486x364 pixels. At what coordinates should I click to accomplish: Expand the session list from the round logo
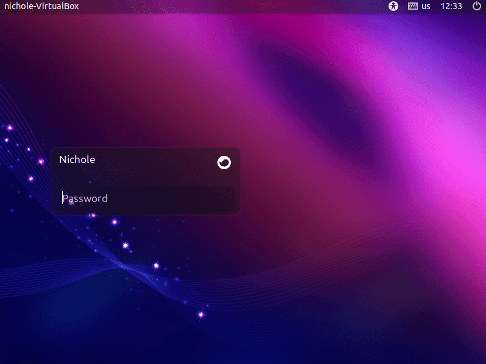click(x=224, y=163)
